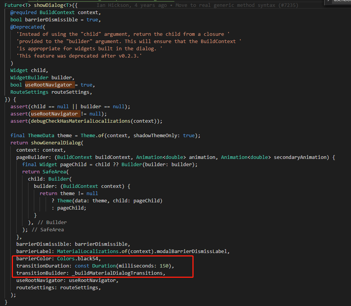Click _buildMaterialDialogTransitions reference

pos(117,273)
